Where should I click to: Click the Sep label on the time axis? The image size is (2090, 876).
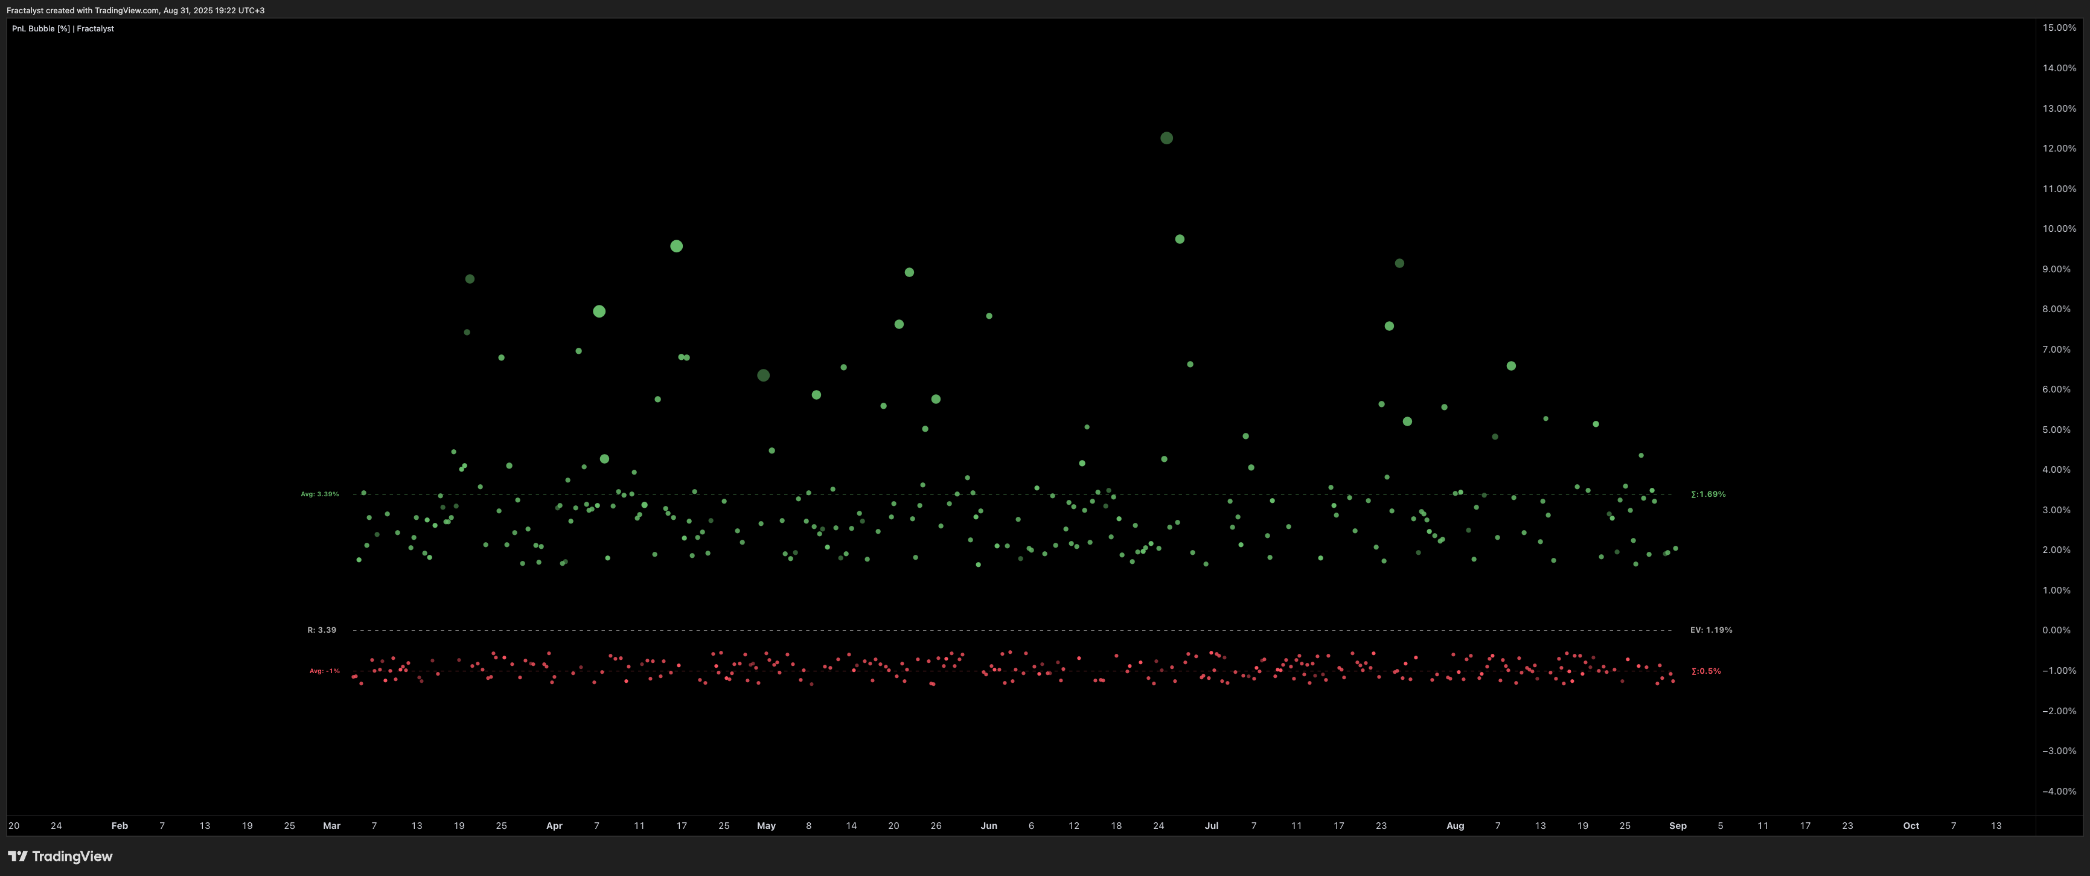pos(1678,826)
